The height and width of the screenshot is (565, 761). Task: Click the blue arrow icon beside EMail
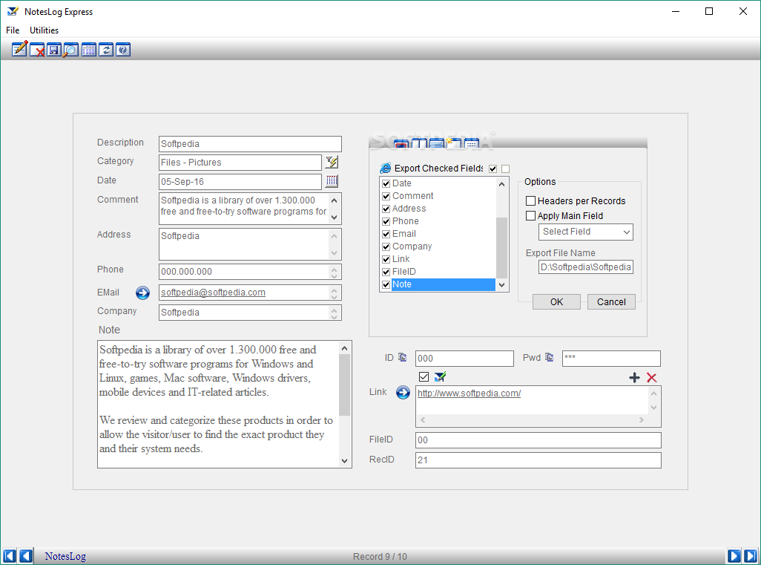coord(142,293)
